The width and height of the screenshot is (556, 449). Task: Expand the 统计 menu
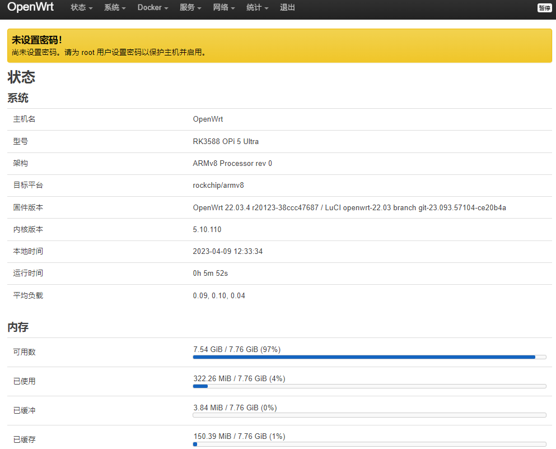[x=257, y=8]
